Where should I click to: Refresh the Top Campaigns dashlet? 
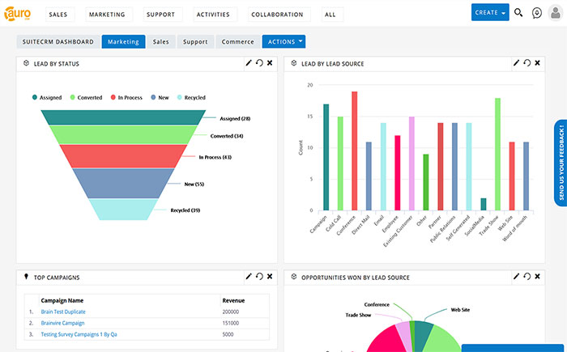pos(259,277)
